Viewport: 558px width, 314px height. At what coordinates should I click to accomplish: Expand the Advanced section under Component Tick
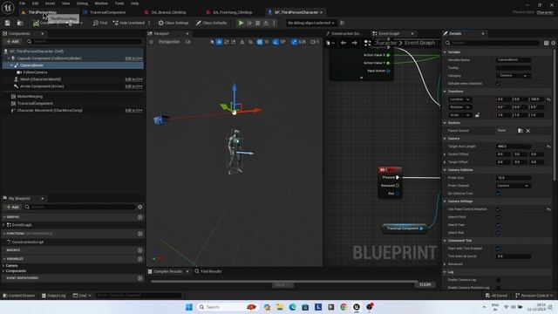coord(445,264)
